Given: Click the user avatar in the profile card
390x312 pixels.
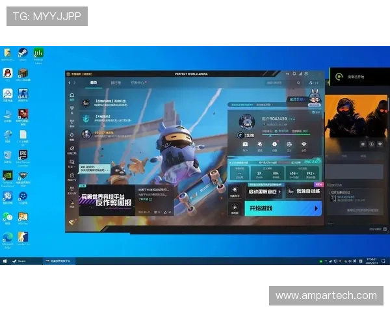Looking at the screenshot, I should pos(247,122).
